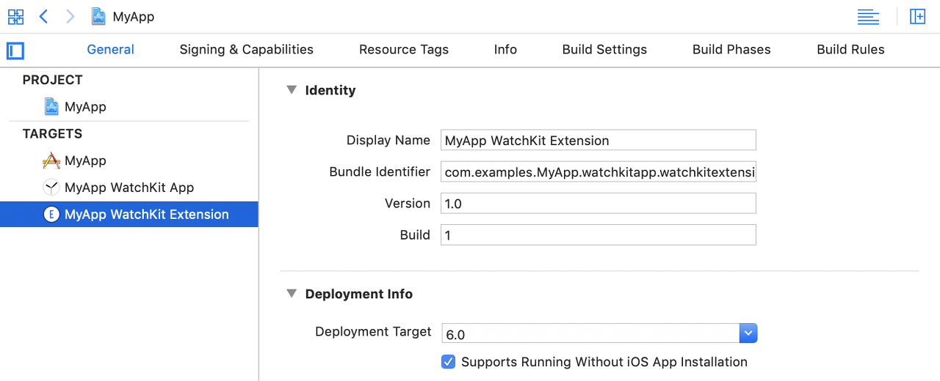The height and width of the screenshot is (381, 940).
Task: Hide the project and targets list sidebar
Action: [x=15, y=51]
